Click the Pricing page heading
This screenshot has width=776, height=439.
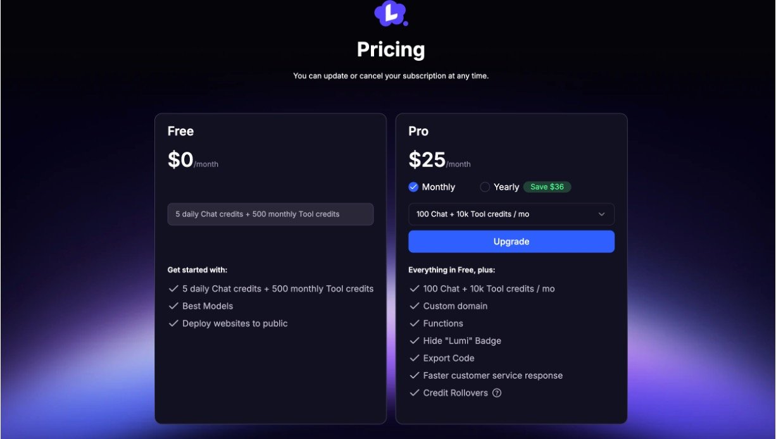391,49
